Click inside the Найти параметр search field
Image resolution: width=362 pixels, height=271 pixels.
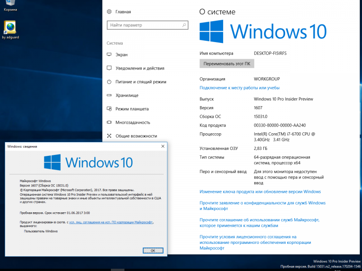coord(148,25)
